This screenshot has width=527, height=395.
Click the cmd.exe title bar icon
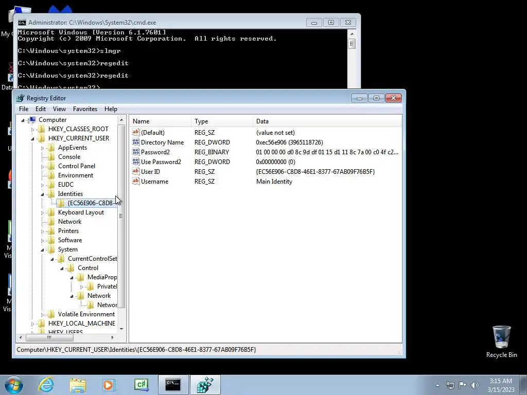tap(22, 23)
